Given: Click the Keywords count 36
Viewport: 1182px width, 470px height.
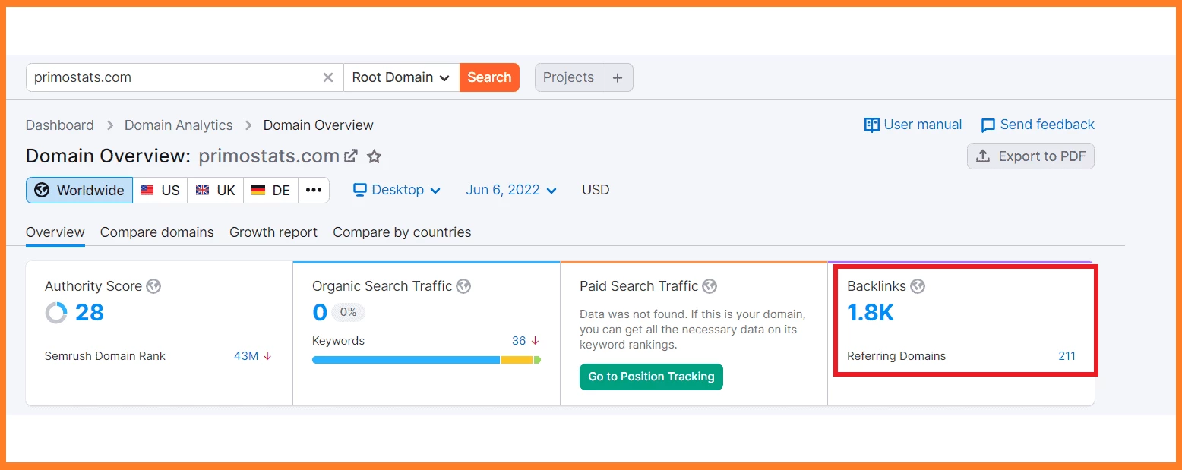Looking at the screenshot, I should point(519,341).
